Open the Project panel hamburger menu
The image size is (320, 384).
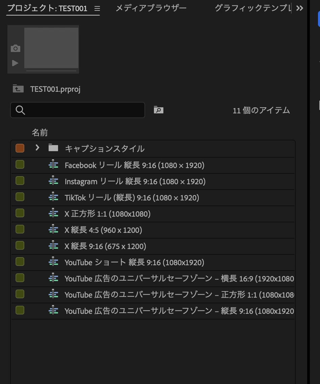pos(97,8)
